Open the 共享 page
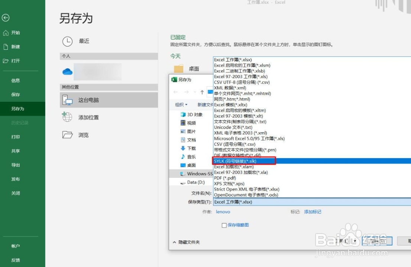Screen dimensions: 411x267 click(x=16, y=151)
